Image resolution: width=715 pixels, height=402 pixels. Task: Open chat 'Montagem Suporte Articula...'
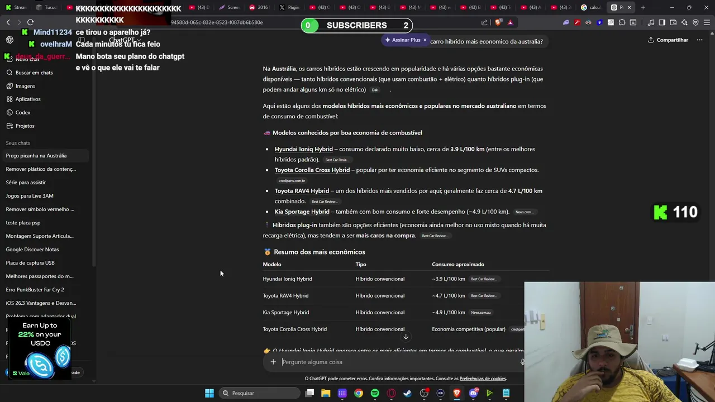click(45, 236)
